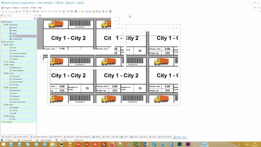Open the Window menu
Image resolution: width=261 pixels, height=147 pixels.
click(33, 8)
